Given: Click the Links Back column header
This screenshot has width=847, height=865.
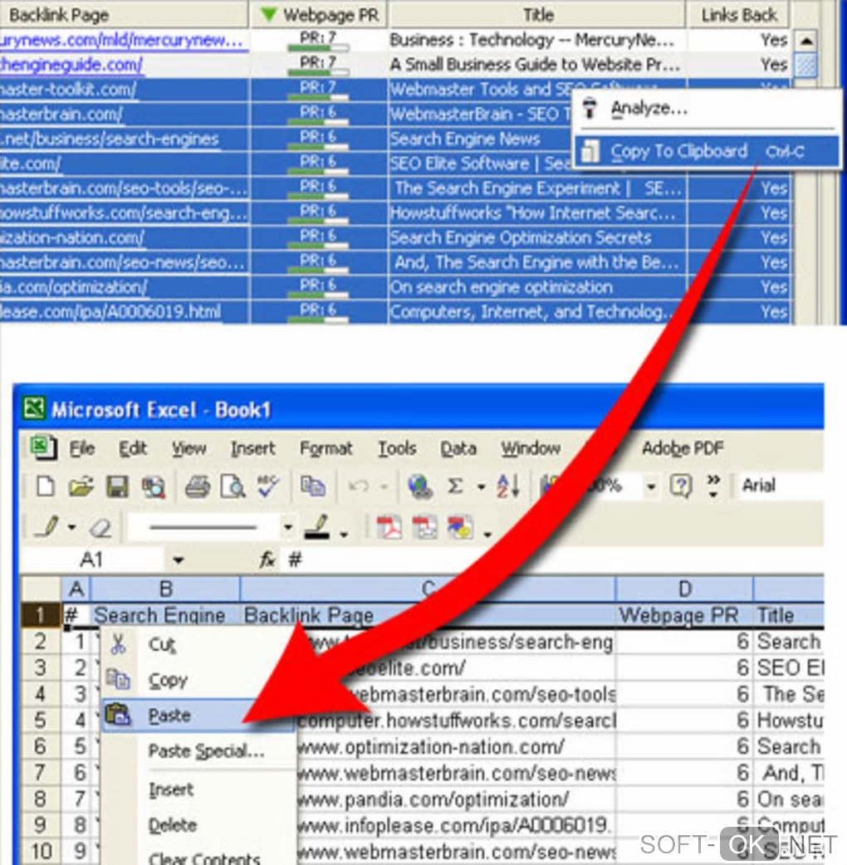Looking at the screenshot, I should click(x=738, y=14).
